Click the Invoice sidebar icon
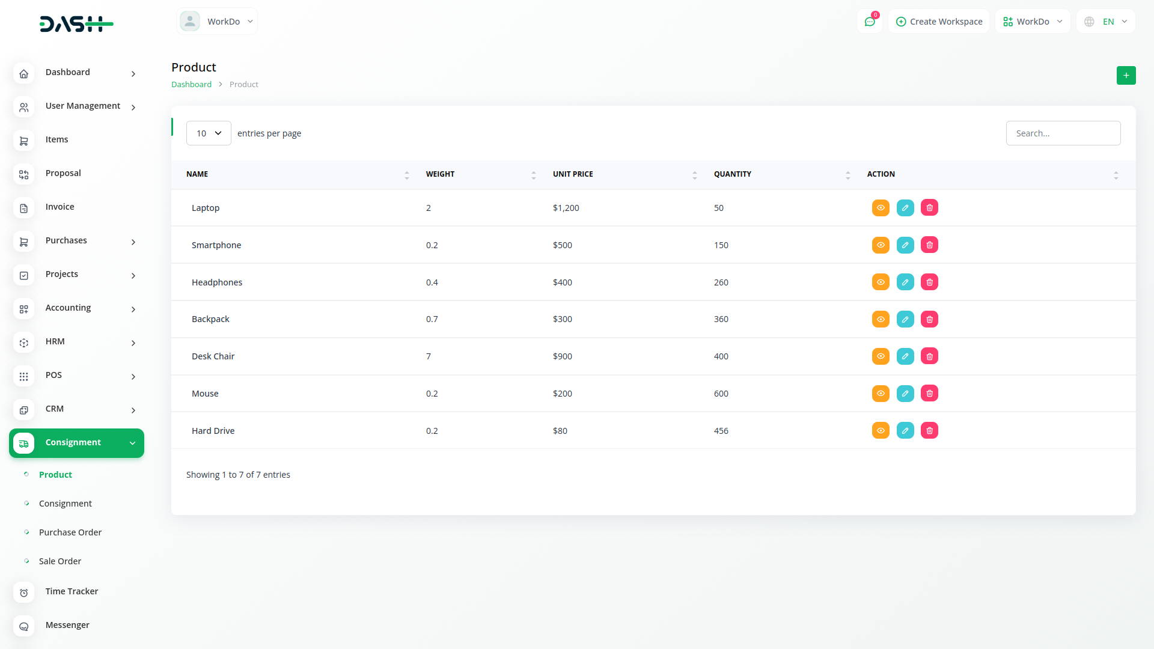 coord(23,208)
